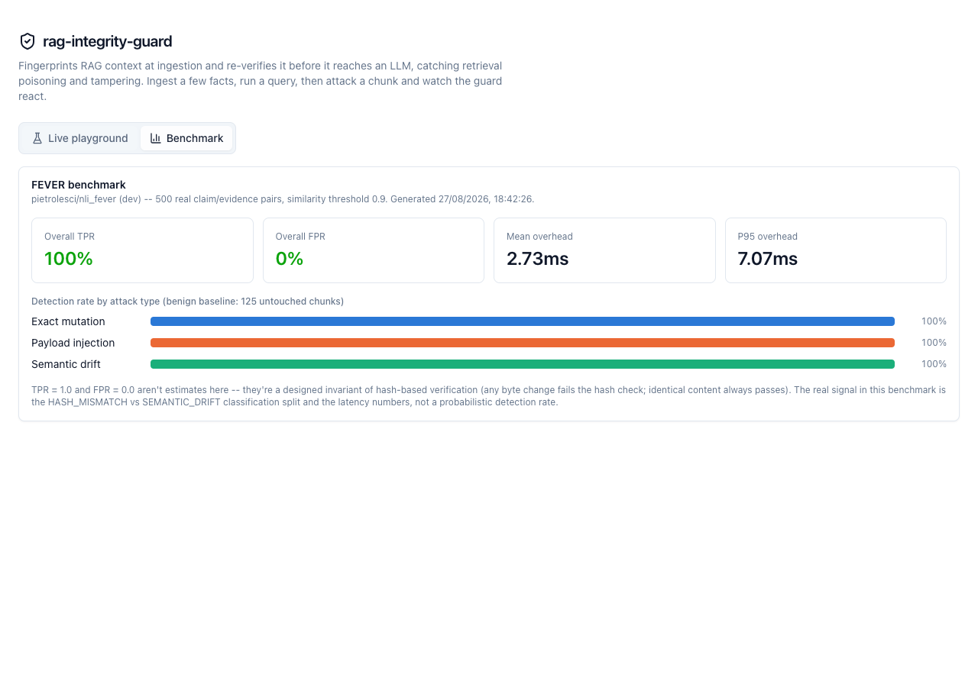Click the Overall FPR 0% value
Screen dimensions: 978x687
tap(290, 259)
